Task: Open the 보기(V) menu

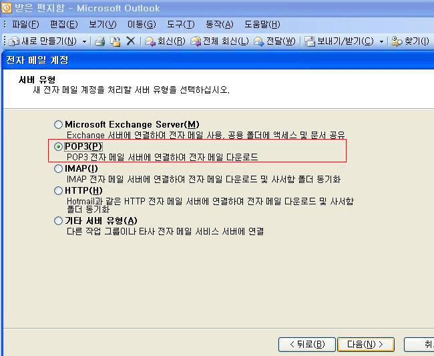Action: click(102, 25)
